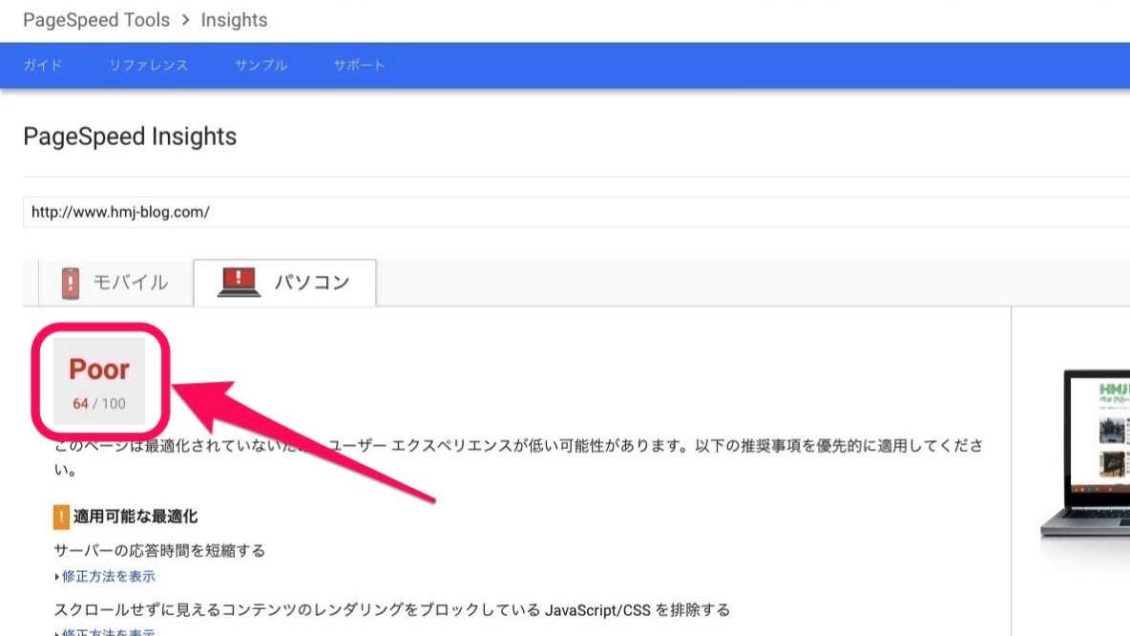Switch to the モバイル tab

pyautogui.click(x=116, y=283)
